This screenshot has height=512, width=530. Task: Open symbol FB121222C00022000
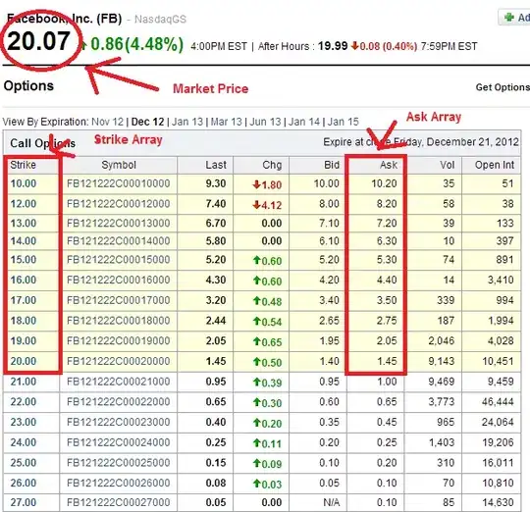pyautogui.click(x=119, y=401)
